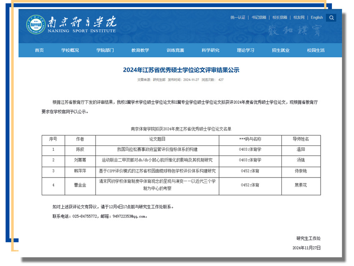Go to 教育教学 section
Screen dimensions: 354x266
coord(140,51)
